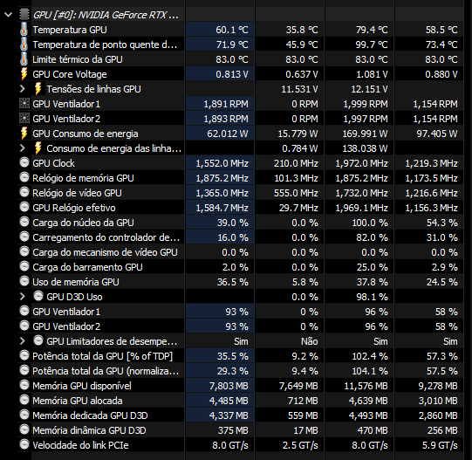Click the value 1,552.0 MHz
The height and width of the screenshot is (460, 472).
[222, 163]
